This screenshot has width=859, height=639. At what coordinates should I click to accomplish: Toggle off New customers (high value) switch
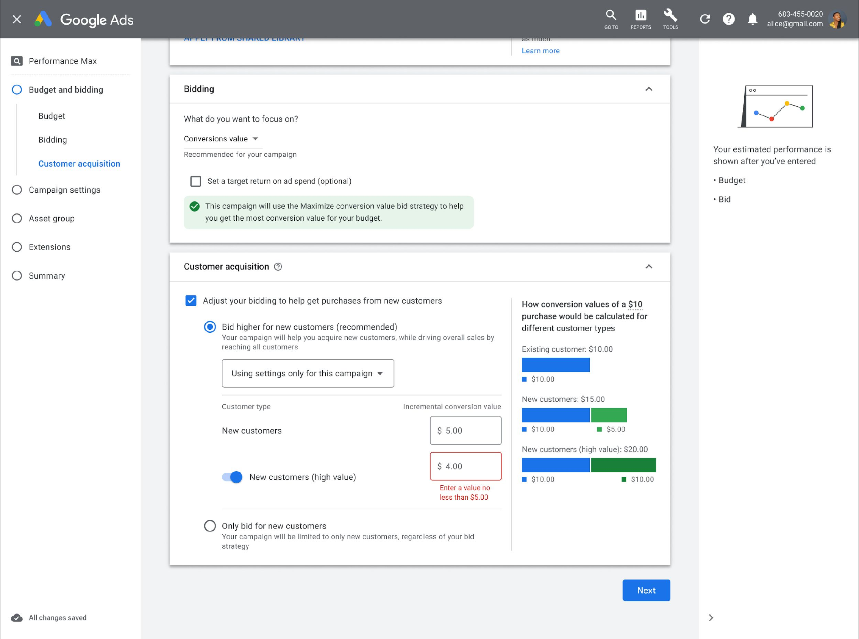click(x=232, y=477)
